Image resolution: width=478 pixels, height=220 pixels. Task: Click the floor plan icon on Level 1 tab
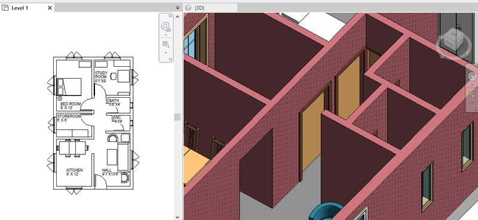point(5,8)
